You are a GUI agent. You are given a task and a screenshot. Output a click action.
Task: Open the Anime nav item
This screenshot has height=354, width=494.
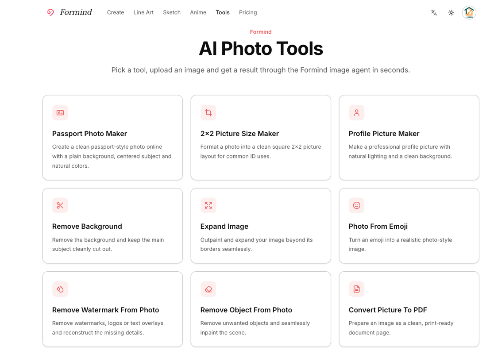click(198, 12)
